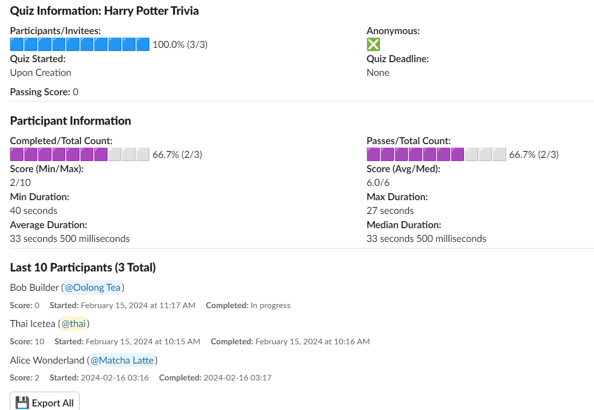The width and height of the screenshot is (594, 410).
Task: Click the Average Duration value text
Action: pos(70,239)
